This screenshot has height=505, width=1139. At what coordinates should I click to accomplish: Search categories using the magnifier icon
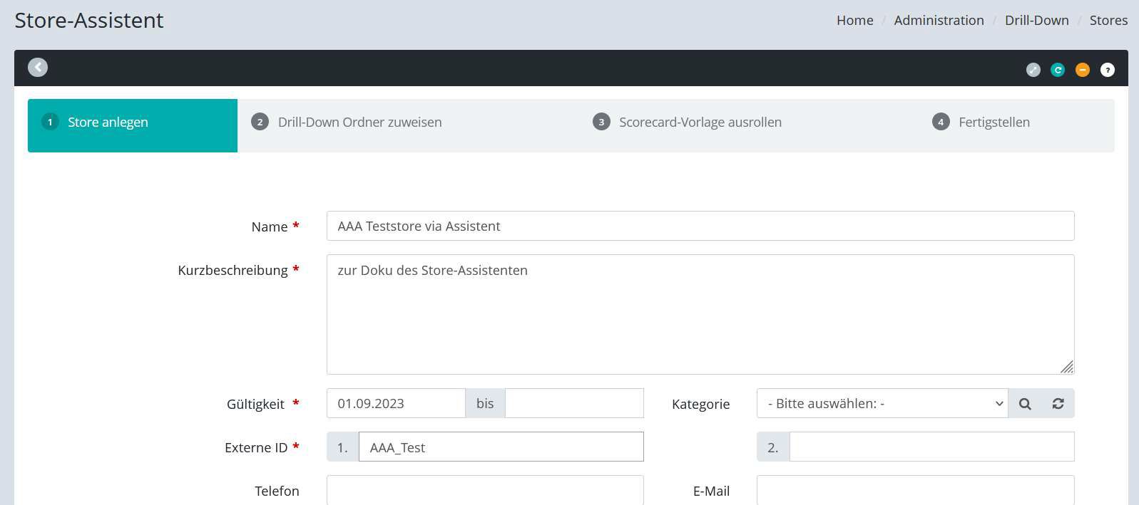point(1025,404)
